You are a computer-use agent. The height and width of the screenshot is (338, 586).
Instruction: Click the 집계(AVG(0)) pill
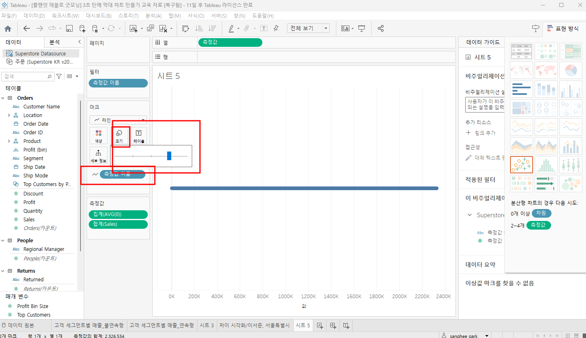point(118,214)
